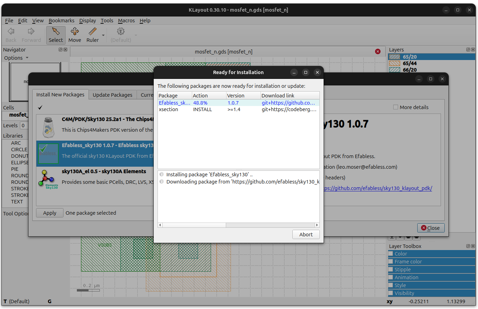Click the 66/20 layer stipple pattern icon
Image resolution: width=478 pixels, height=309 pixels.
pyautogui.click(x=395, y=70)
